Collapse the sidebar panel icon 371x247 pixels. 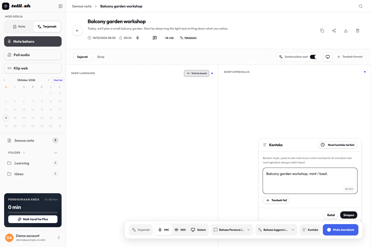coord(61,6)
